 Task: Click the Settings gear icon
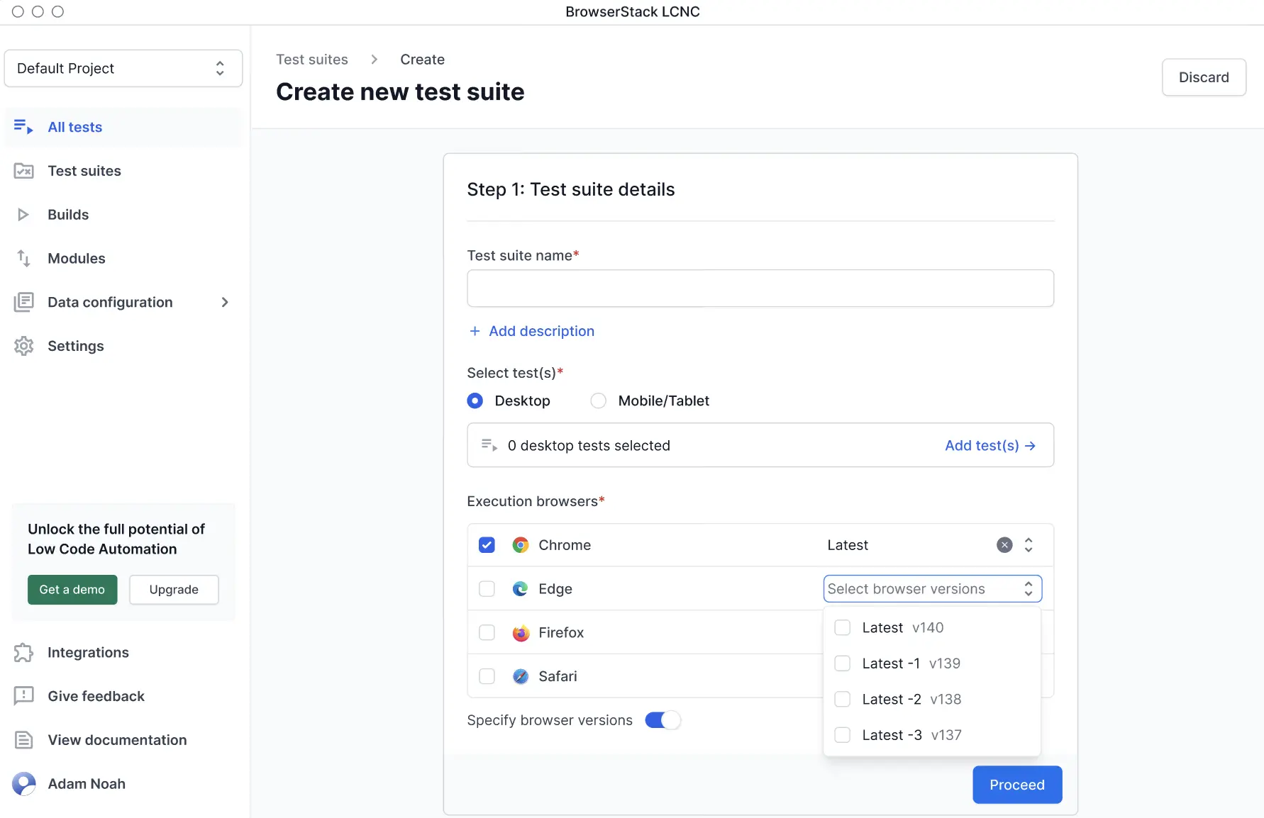click(x=23, y=346)
